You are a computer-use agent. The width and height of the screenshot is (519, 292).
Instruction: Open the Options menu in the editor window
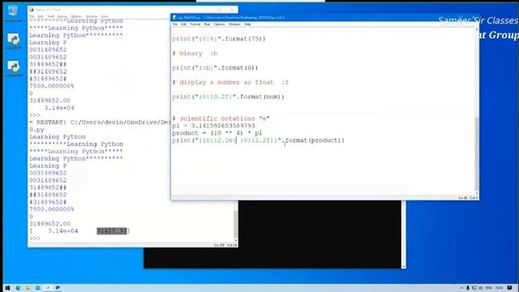coord(219,24)
